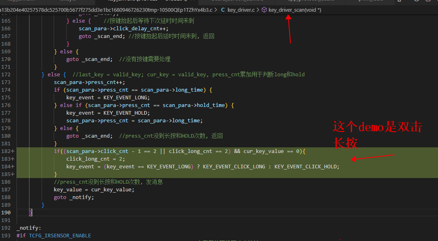The width and height of the screenshot is (438, 241).
Task: Click long_time in the line 174 condition
Action: [189, 90]
